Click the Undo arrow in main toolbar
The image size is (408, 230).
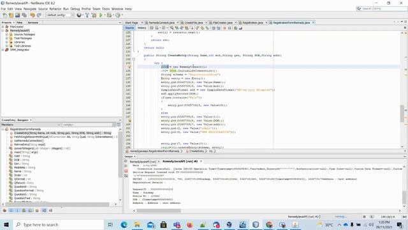pos(33,15)
